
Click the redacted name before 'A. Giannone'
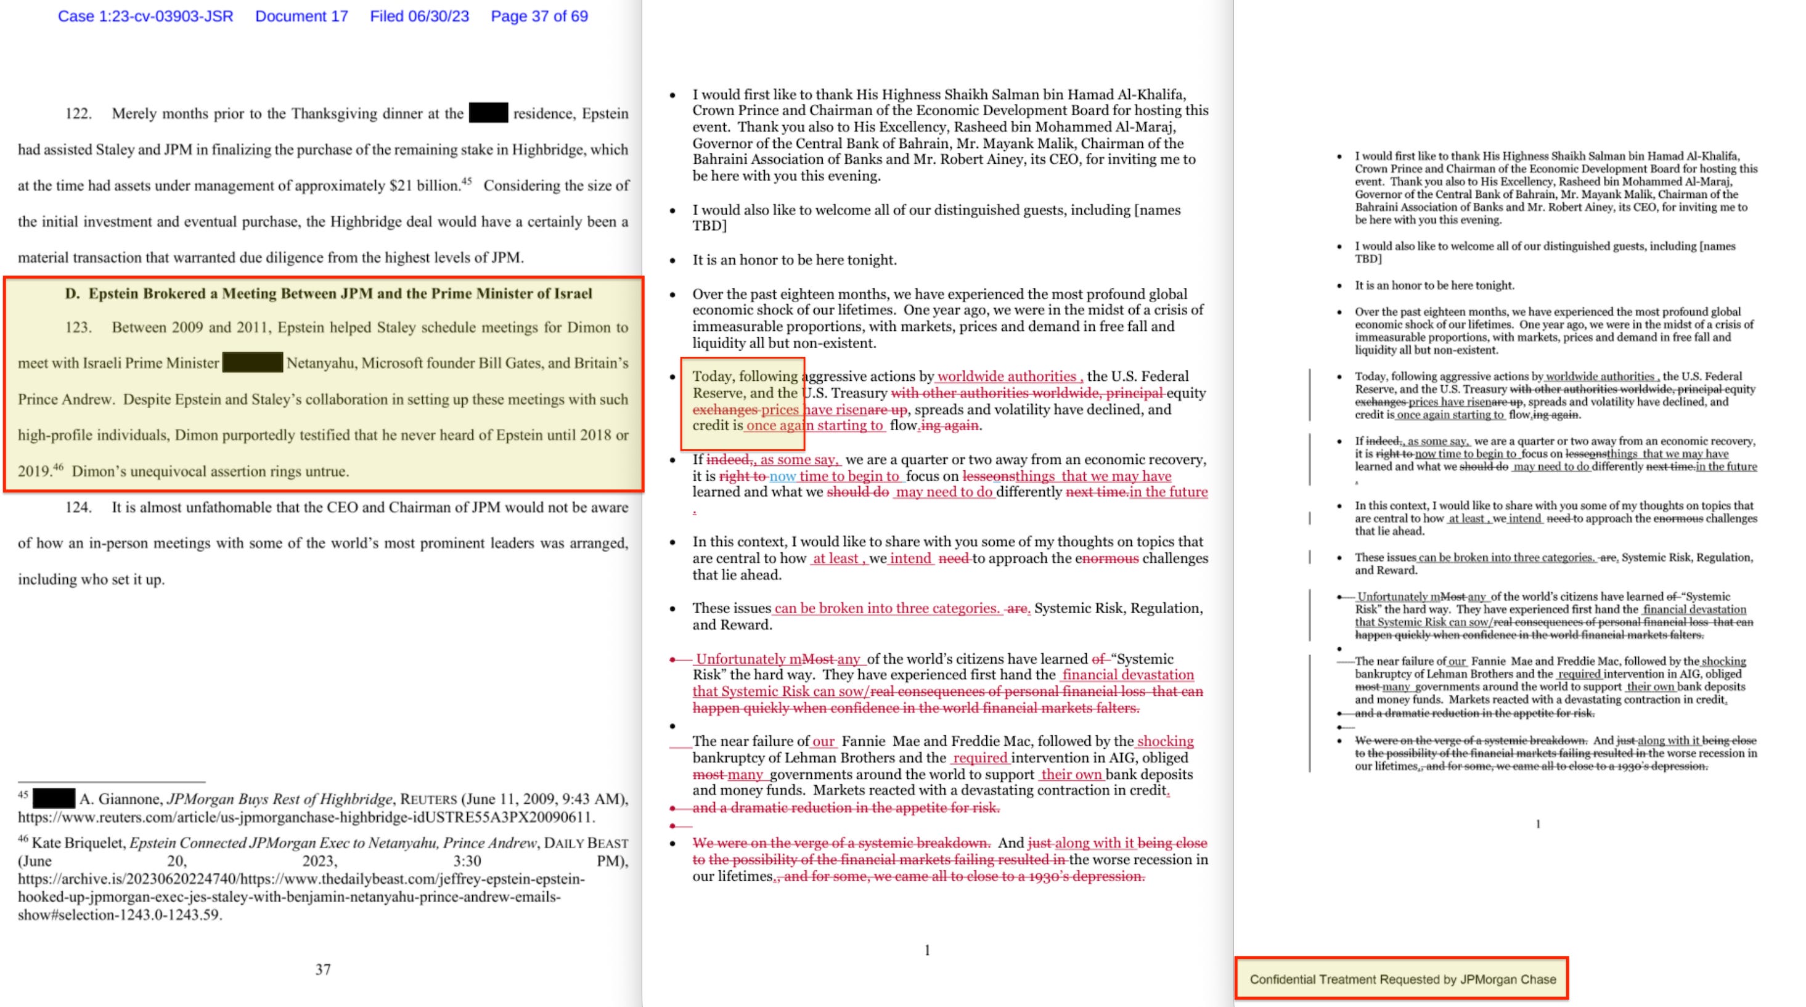pyautogui.click(x=53, y=798)
